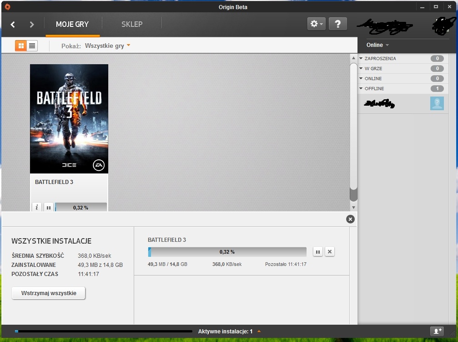Click the ZAPROSZENIA count badge
The width and height of the screenshot is (458, 342).
437,58
